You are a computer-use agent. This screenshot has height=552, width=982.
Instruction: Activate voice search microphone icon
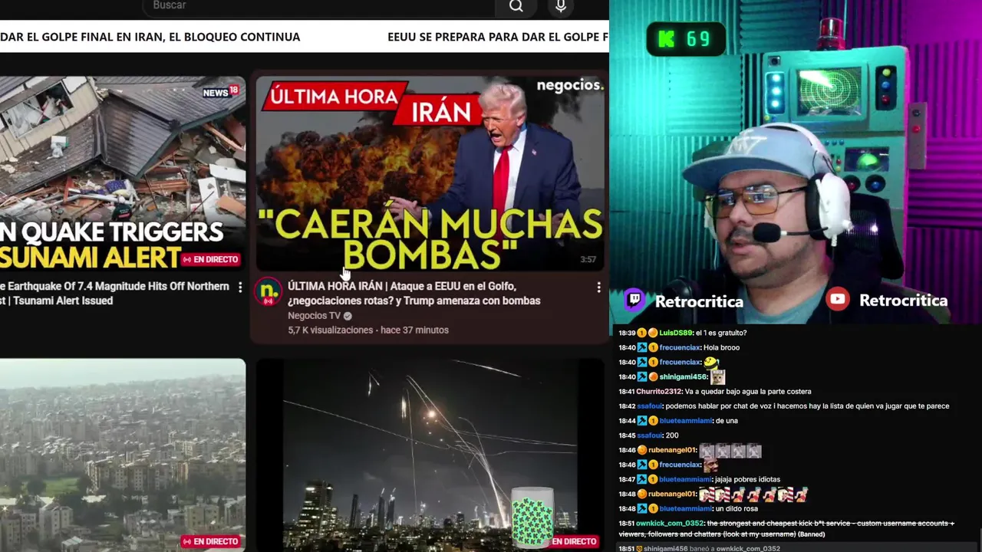[561, 6]
